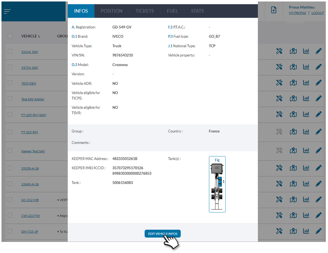Go to the TICKETS tab

click(x=145, y=11)
